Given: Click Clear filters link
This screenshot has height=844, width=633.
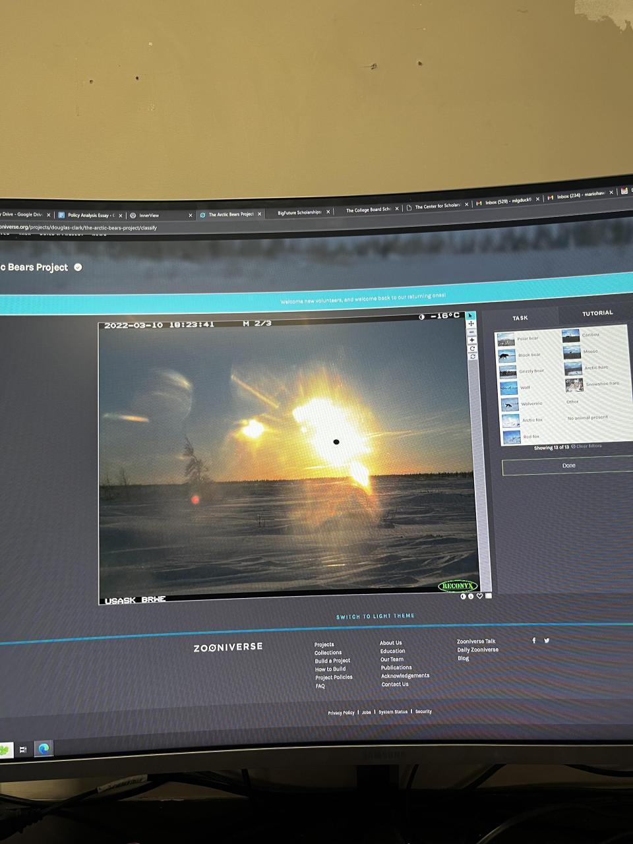Looking at the screenshot, I should pos(586,446).
